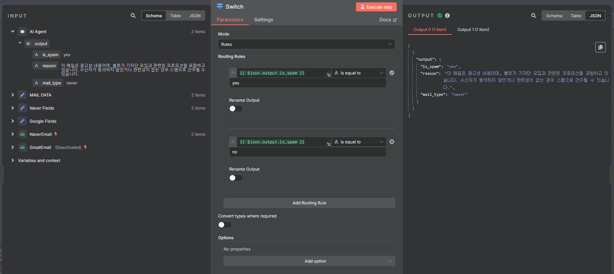This screenshot has width=614, height=274.
Task: Select the Output 1 (1 item) tab
Action: pyautogui.click(x=473, y=29)
